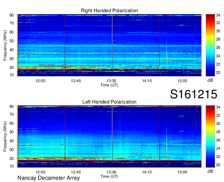Click the "22" value on the lower color bar
Viewport: 224px width, 182px height.
coord(218,157)
